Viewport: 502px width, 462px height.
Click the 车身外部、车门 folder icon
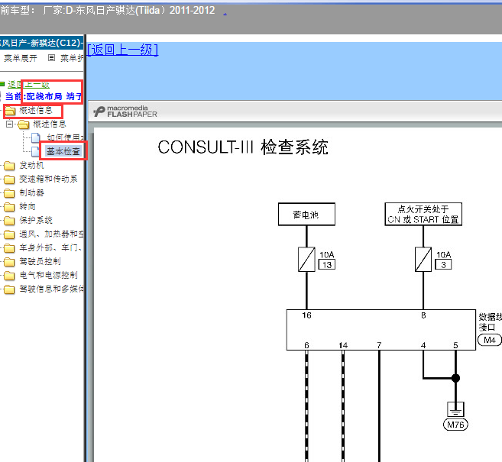(x=9, y=248)
